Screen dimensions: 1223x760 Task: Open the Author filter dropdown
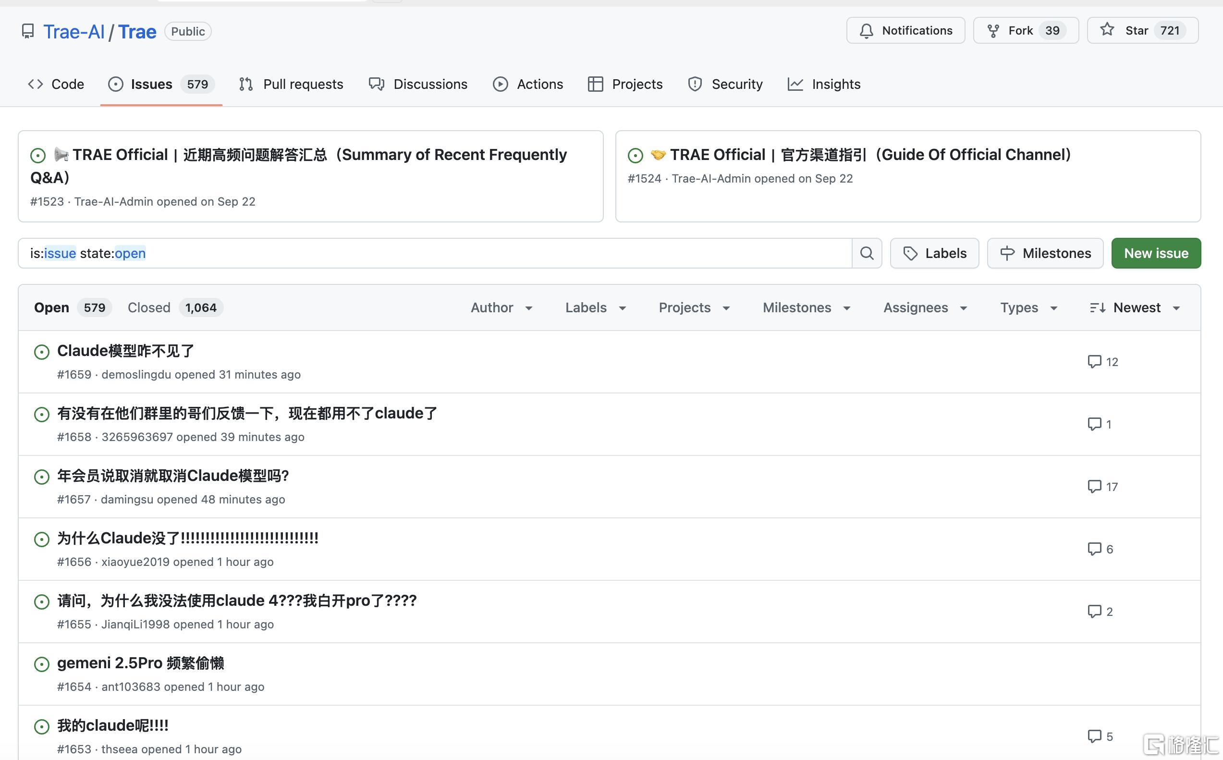point(502,307)
